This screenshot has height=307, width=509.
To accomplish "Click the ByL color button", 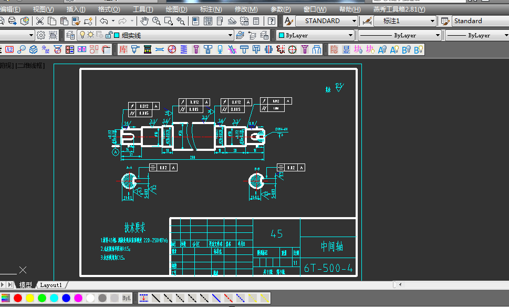I will tap(126, 298).
